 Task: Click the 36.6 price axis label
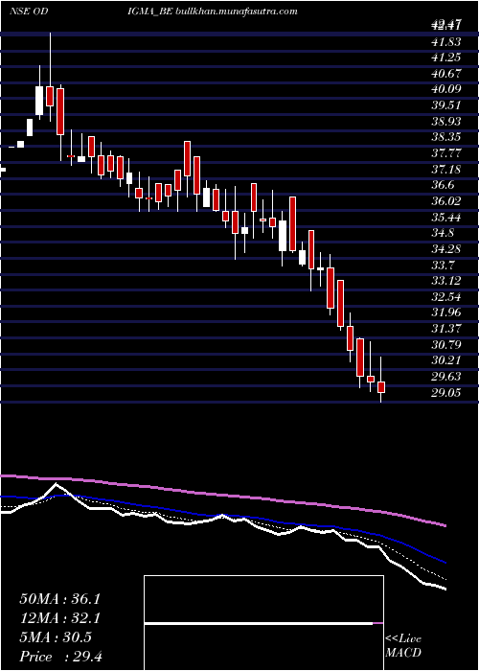[x=443, y=185]
